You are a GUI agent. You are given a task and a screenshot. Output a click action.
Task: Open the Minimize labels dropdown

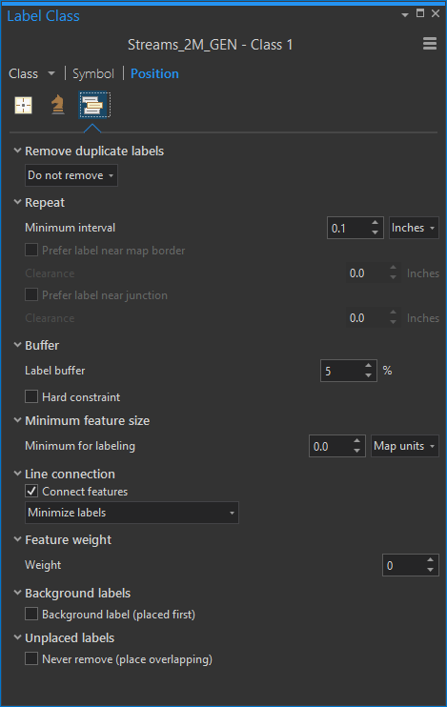coord(132,513)
